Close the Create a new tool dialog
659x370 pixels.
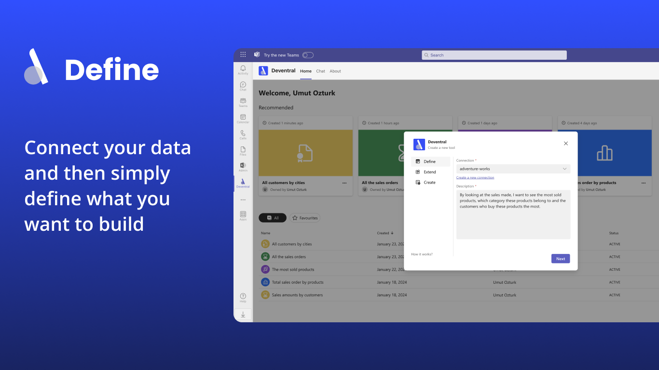[566, 144]
